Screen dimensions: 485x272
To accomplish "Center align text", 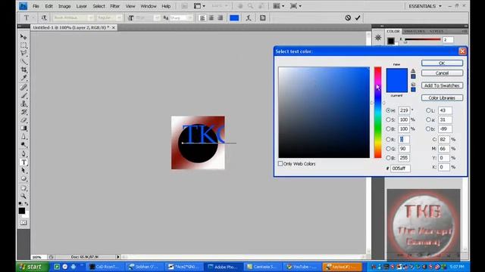I will click(x=211, y=18).
